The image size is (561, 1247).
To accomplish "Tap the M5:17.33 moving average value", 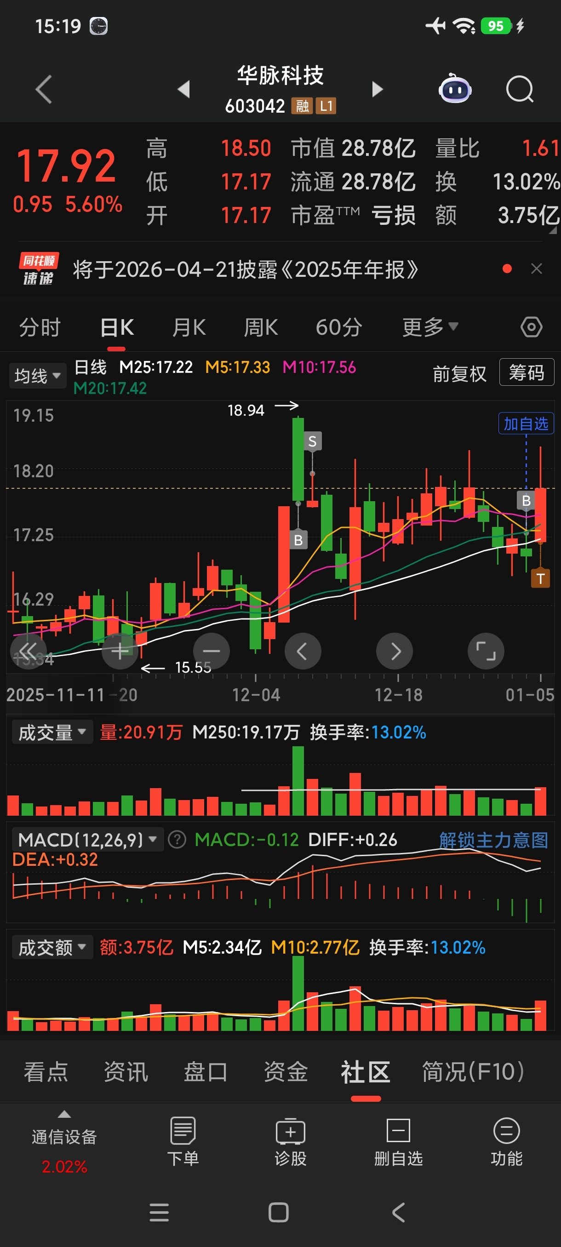I will pos(237,367).
